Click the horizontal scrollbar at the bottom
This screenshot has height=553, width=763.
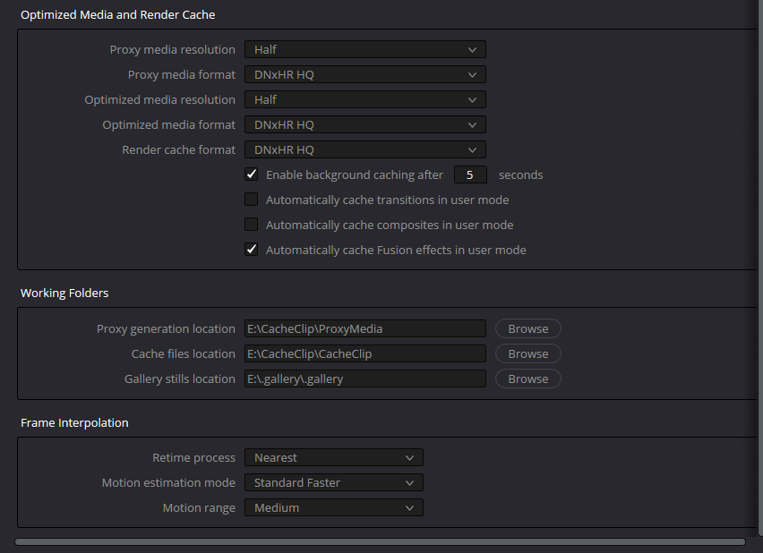click(x=380, y=541)
